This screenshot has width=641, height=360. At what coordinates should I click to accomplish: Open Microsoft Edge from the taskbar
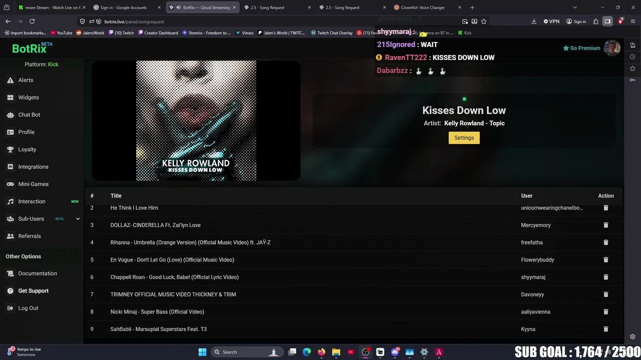[x=307, y=352]
